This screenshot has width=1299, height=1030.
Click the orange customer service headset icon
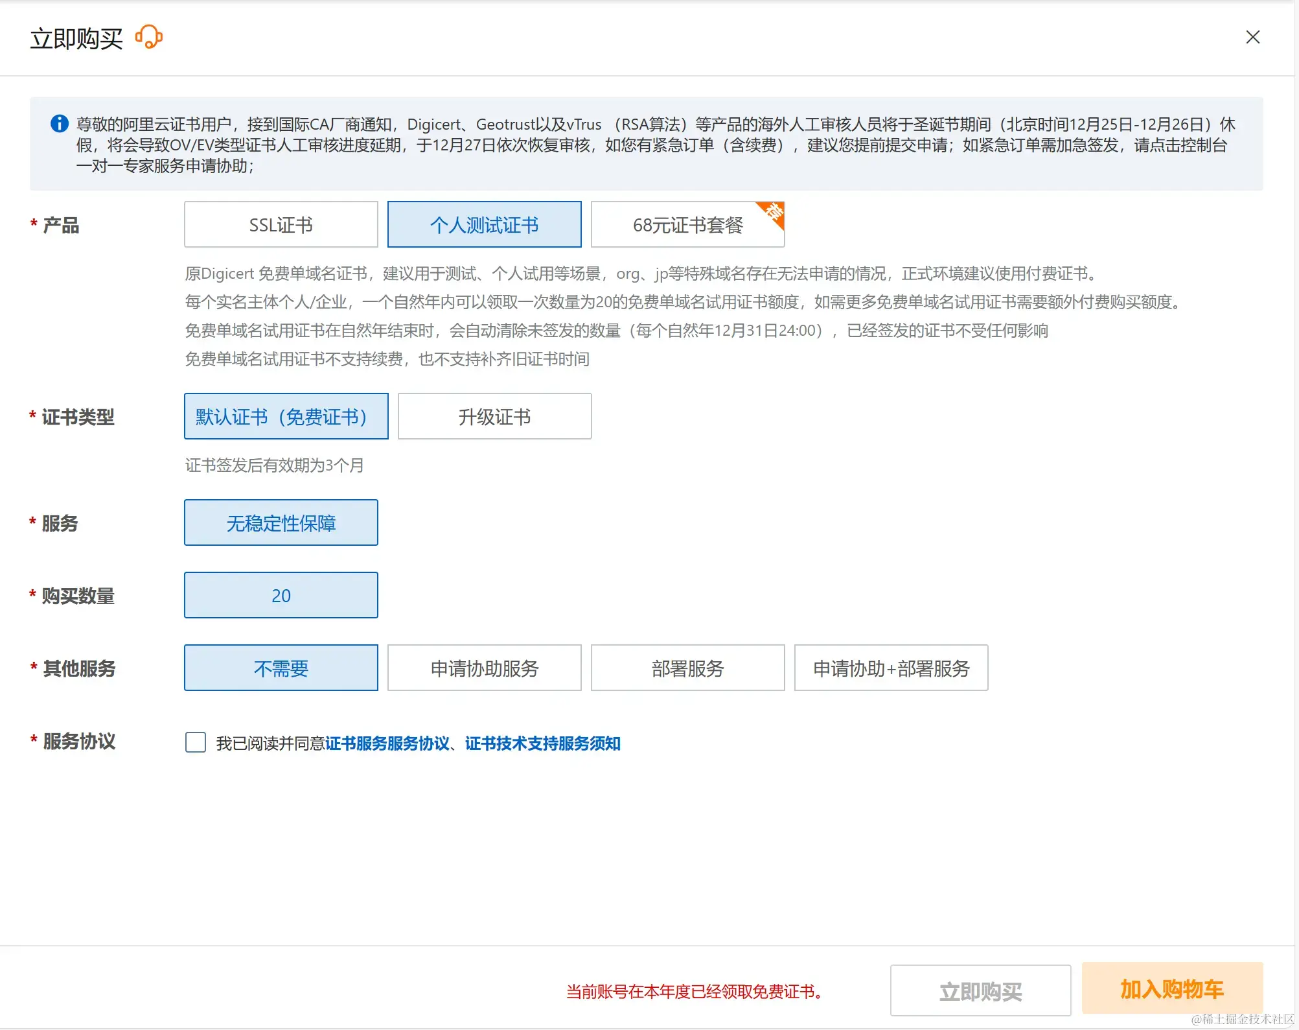click(x=149, y=37)
